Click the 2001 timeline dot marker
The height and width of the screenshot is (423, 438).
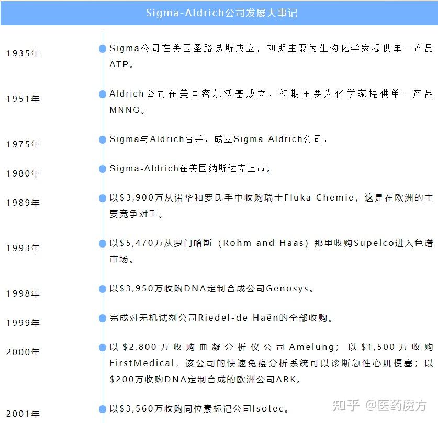[102, 408]
